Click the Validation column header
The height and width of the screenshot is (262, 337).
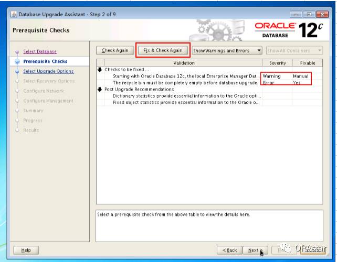pos(184,63)
